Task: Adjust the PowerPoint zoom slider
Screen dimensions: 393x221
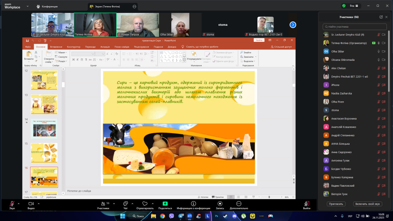Action: tap(269, 197)
